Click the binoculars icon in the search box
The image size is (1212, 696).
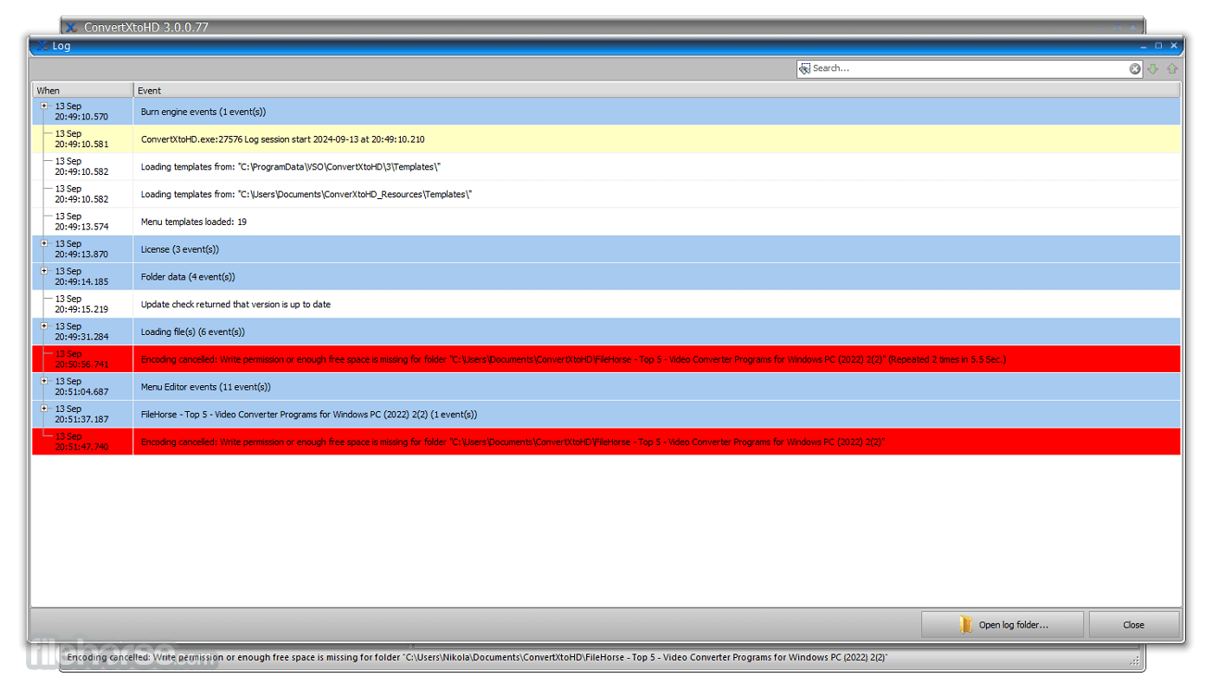click(x=804, y=68)
